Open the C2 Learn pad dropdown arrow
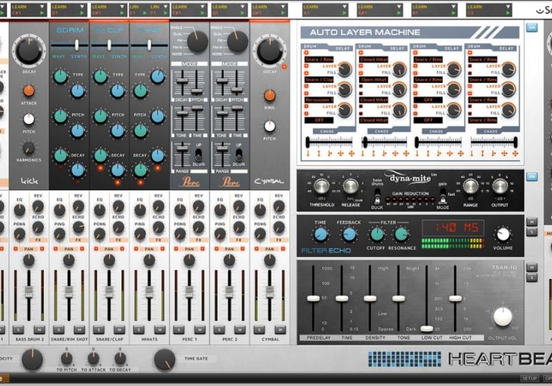 508,7
